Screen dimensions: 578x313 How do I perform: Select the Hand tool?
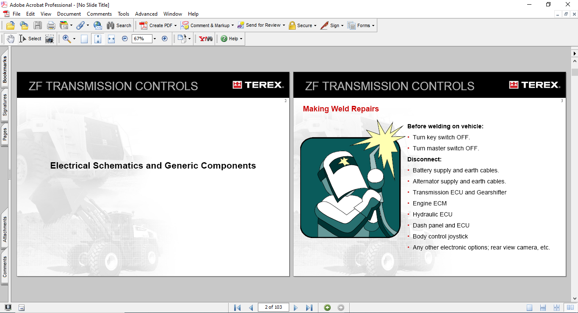11,39
